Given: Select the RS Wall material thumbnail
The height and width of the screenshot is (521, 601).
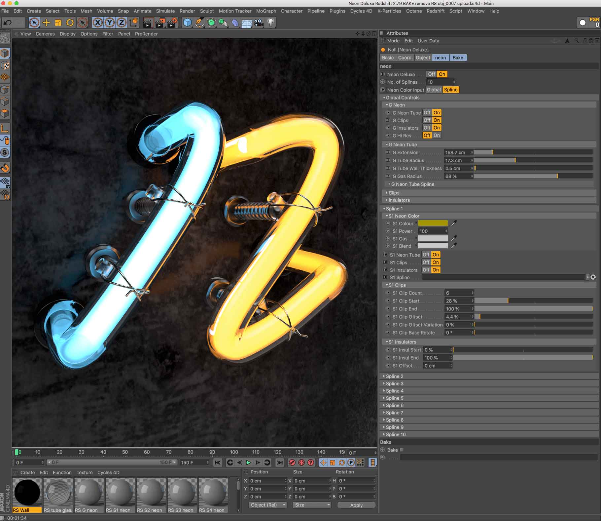Looking at the screenshot, I should click(x=27, y=495).
